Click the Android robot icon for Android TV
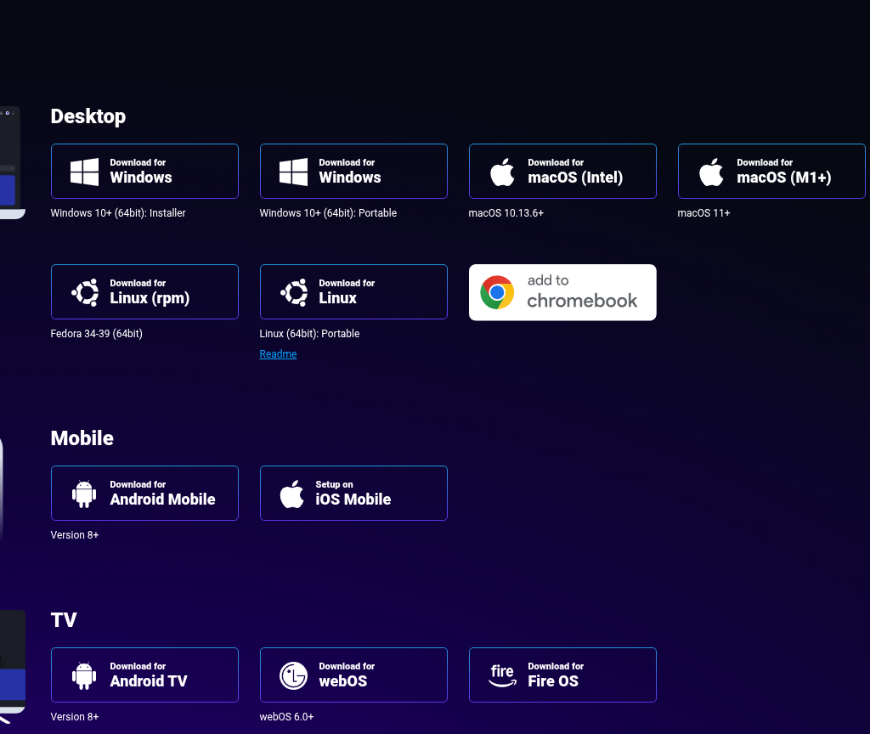The image size is (870, 734). pos(84,675)
